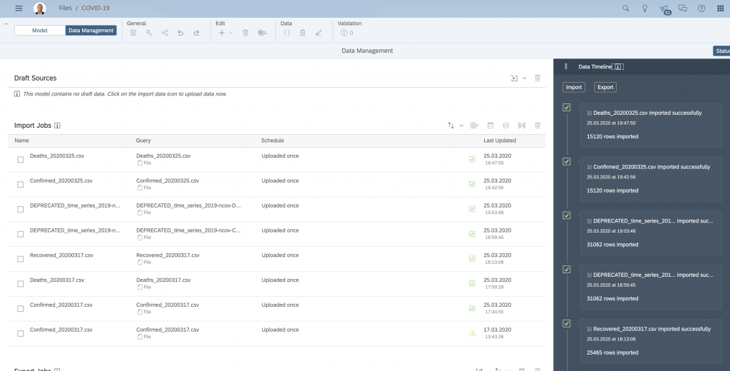730x371 pixels.
Task: Open the product switch grid icon
Action: click(720, 9)
